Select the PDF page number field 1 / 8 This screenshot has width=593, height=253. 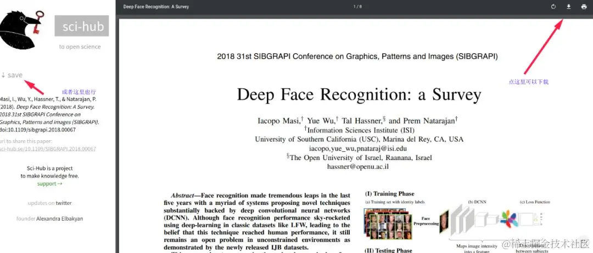[357, 7]
